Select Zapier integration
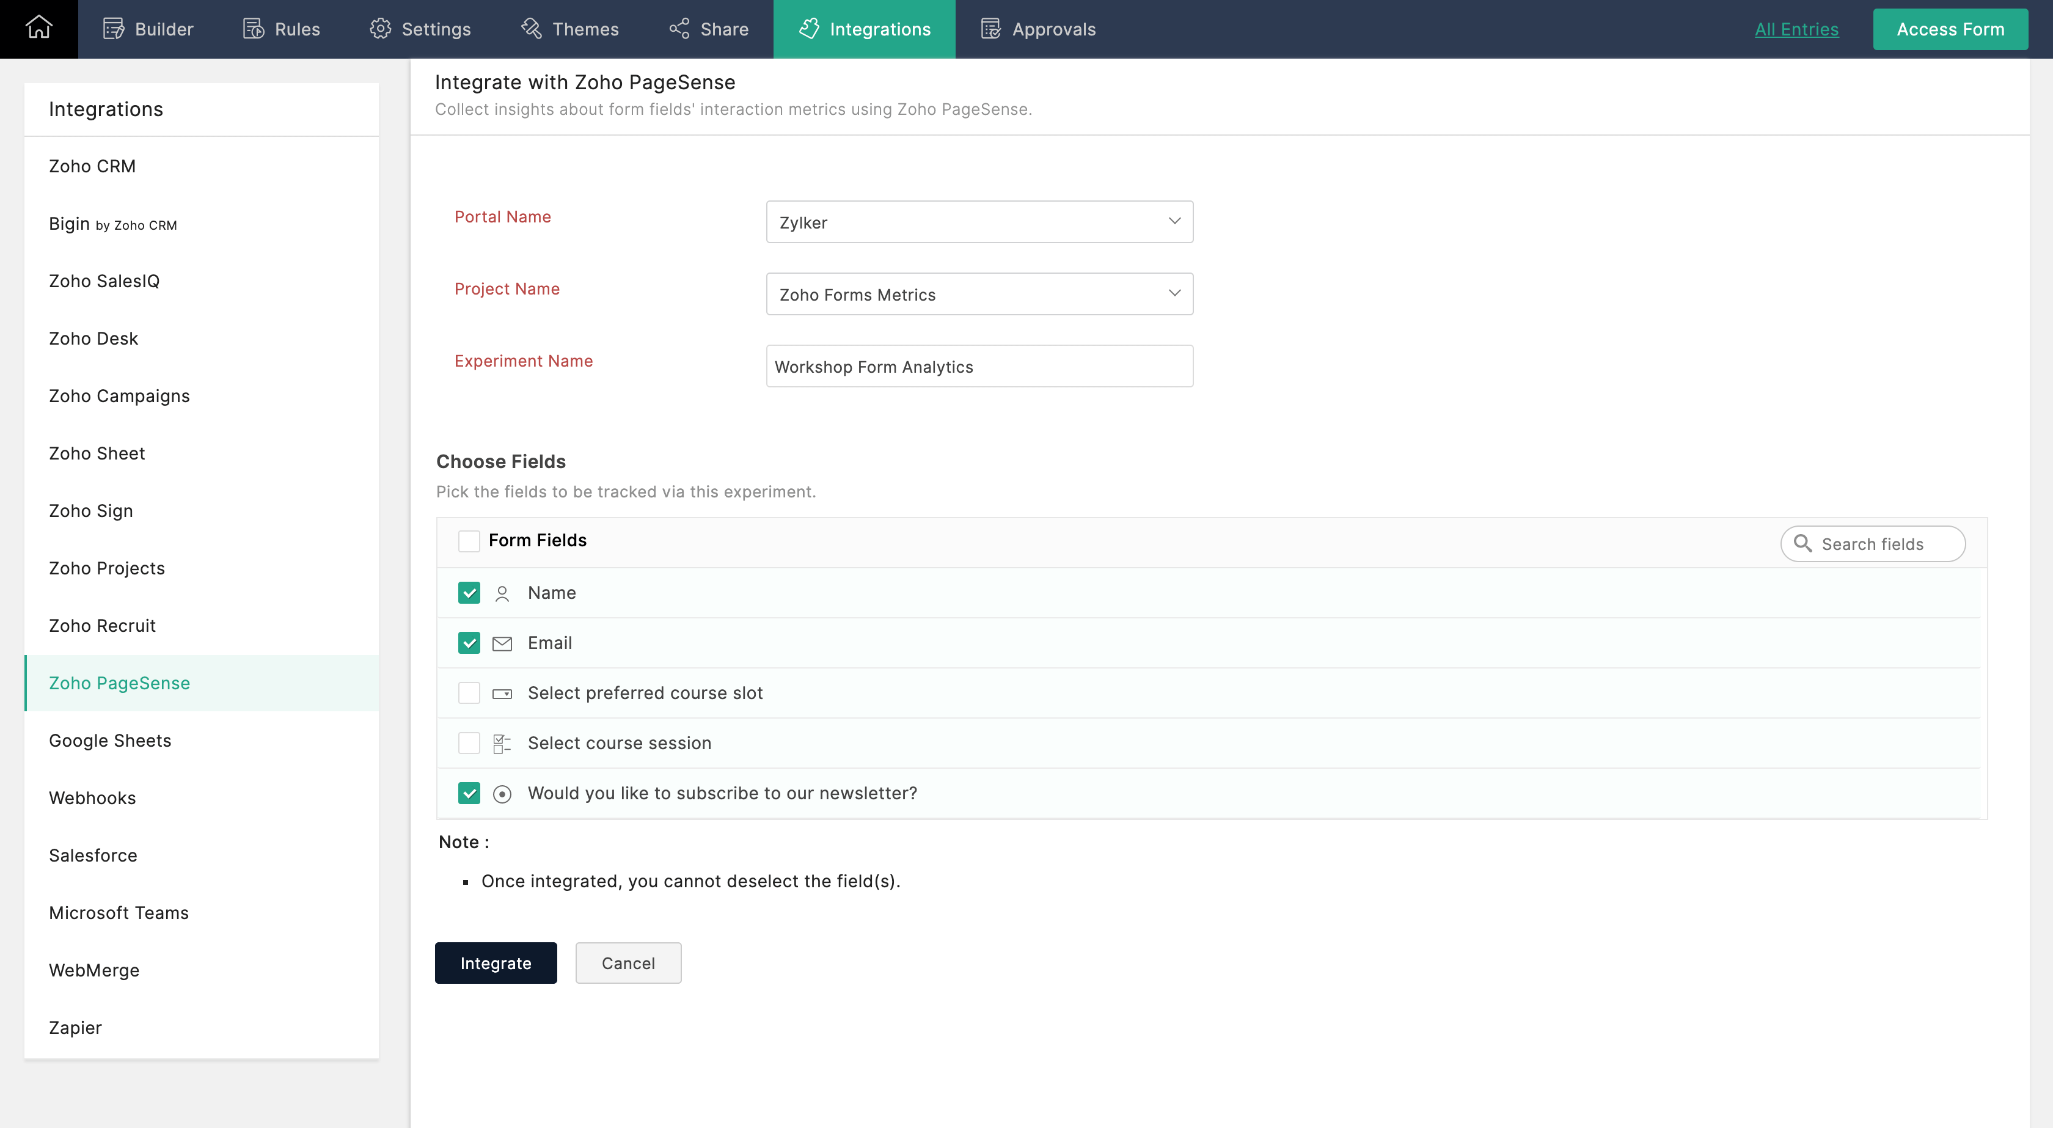Screen dimensions: 2053x1128 click(x=202, y=1028)
